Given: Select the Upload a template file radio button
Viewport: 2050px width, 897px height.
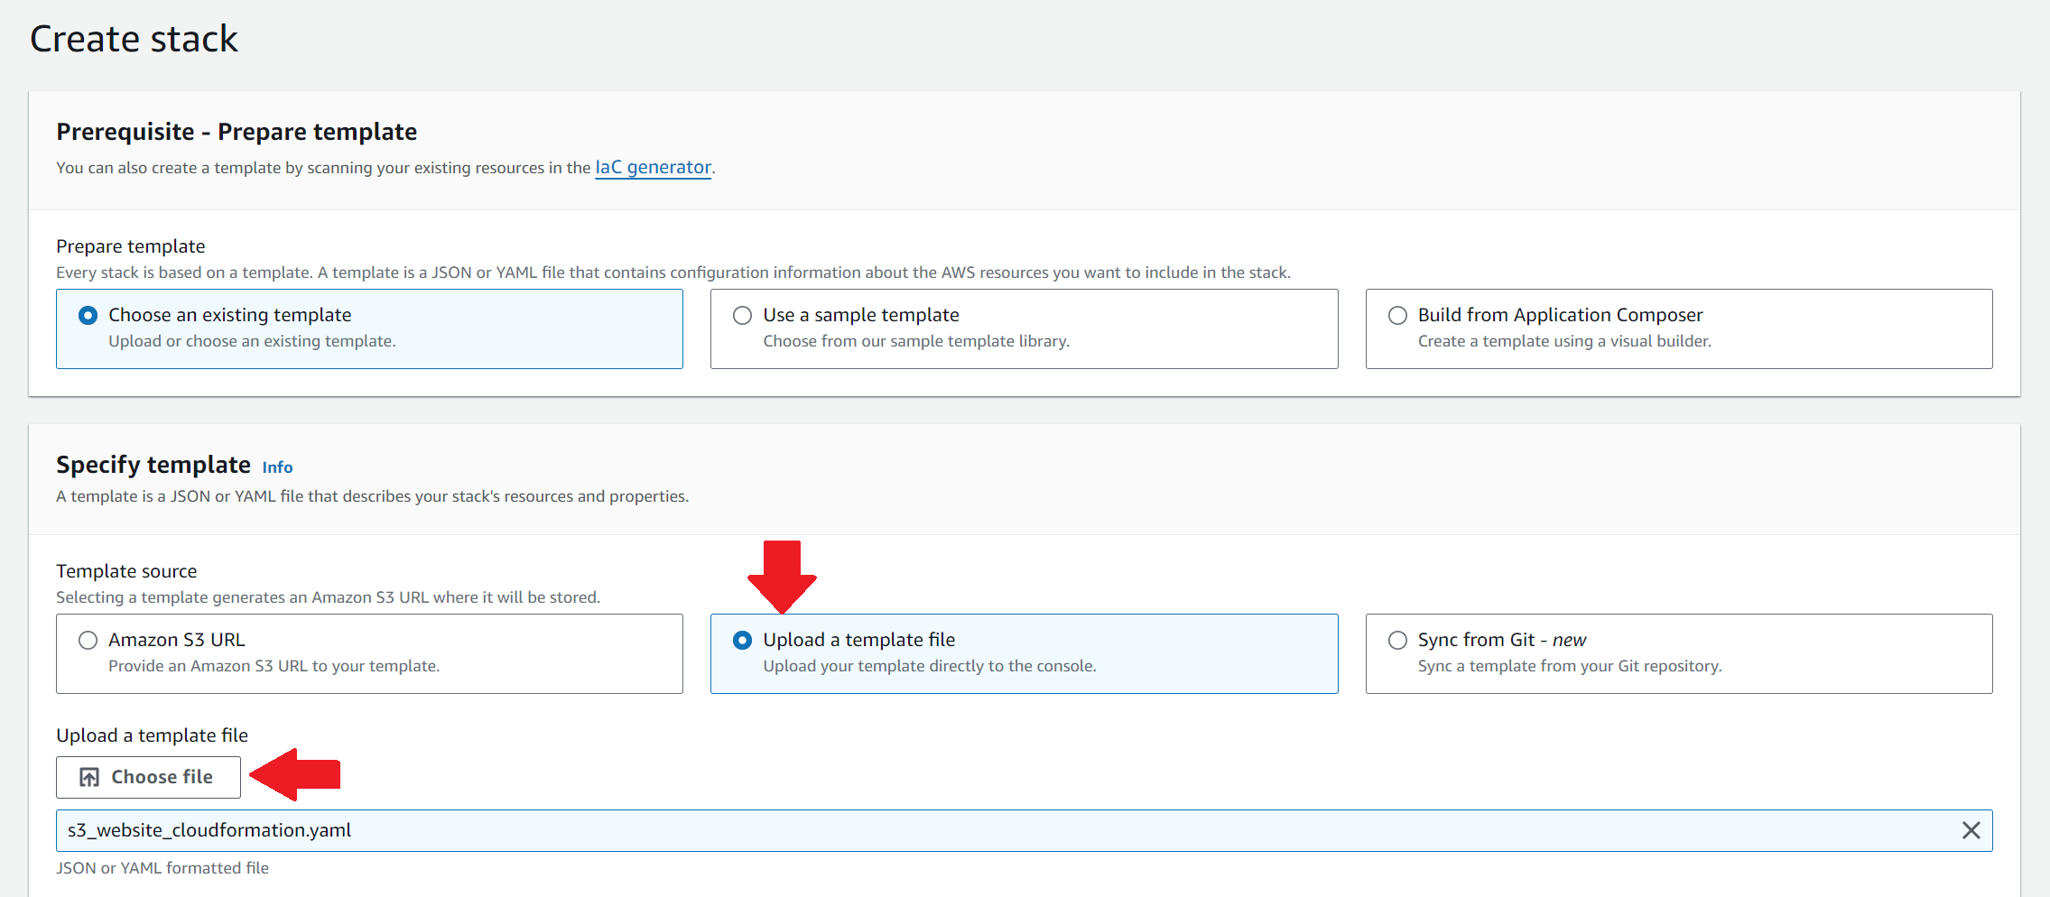Looking at the screenshot, I should (x=742, y=641).
